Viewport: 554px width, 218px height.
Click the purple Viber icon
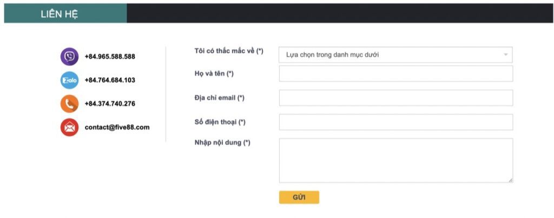(69, 57)
